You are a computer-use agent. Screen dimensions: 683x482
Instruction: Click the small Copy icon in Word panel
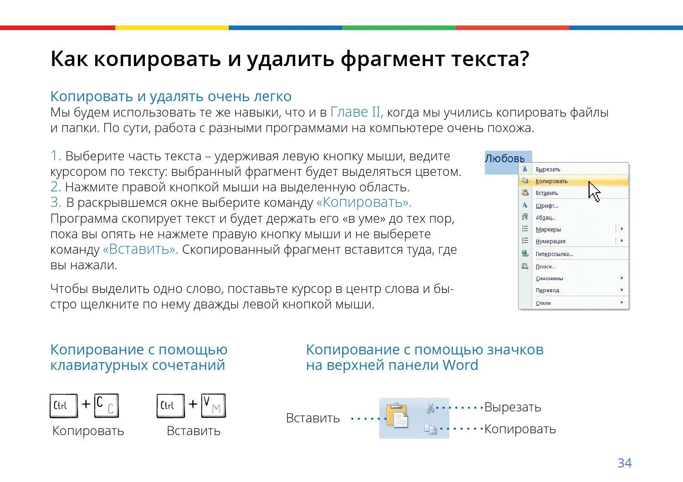pos(431,429)
